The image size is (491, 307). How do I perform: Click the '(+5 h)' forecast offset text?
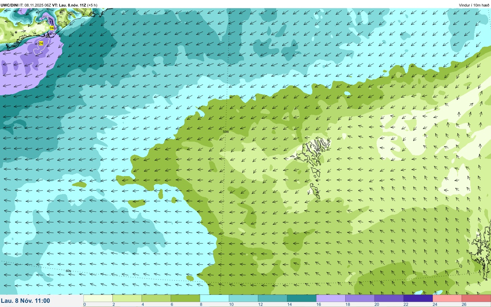92,5
